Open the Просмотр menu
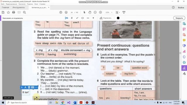This screenshot has height=105, width=187. click(x=22, y=4)
